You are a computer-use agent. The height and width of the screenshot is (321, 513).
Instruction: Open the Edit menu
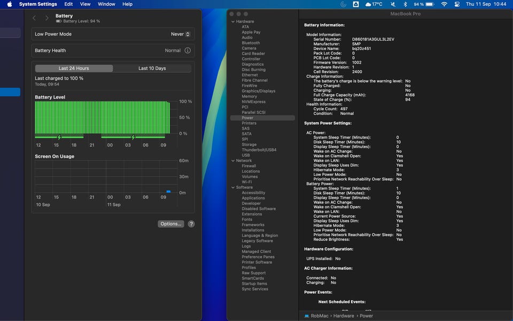click(x=68, y=4)
